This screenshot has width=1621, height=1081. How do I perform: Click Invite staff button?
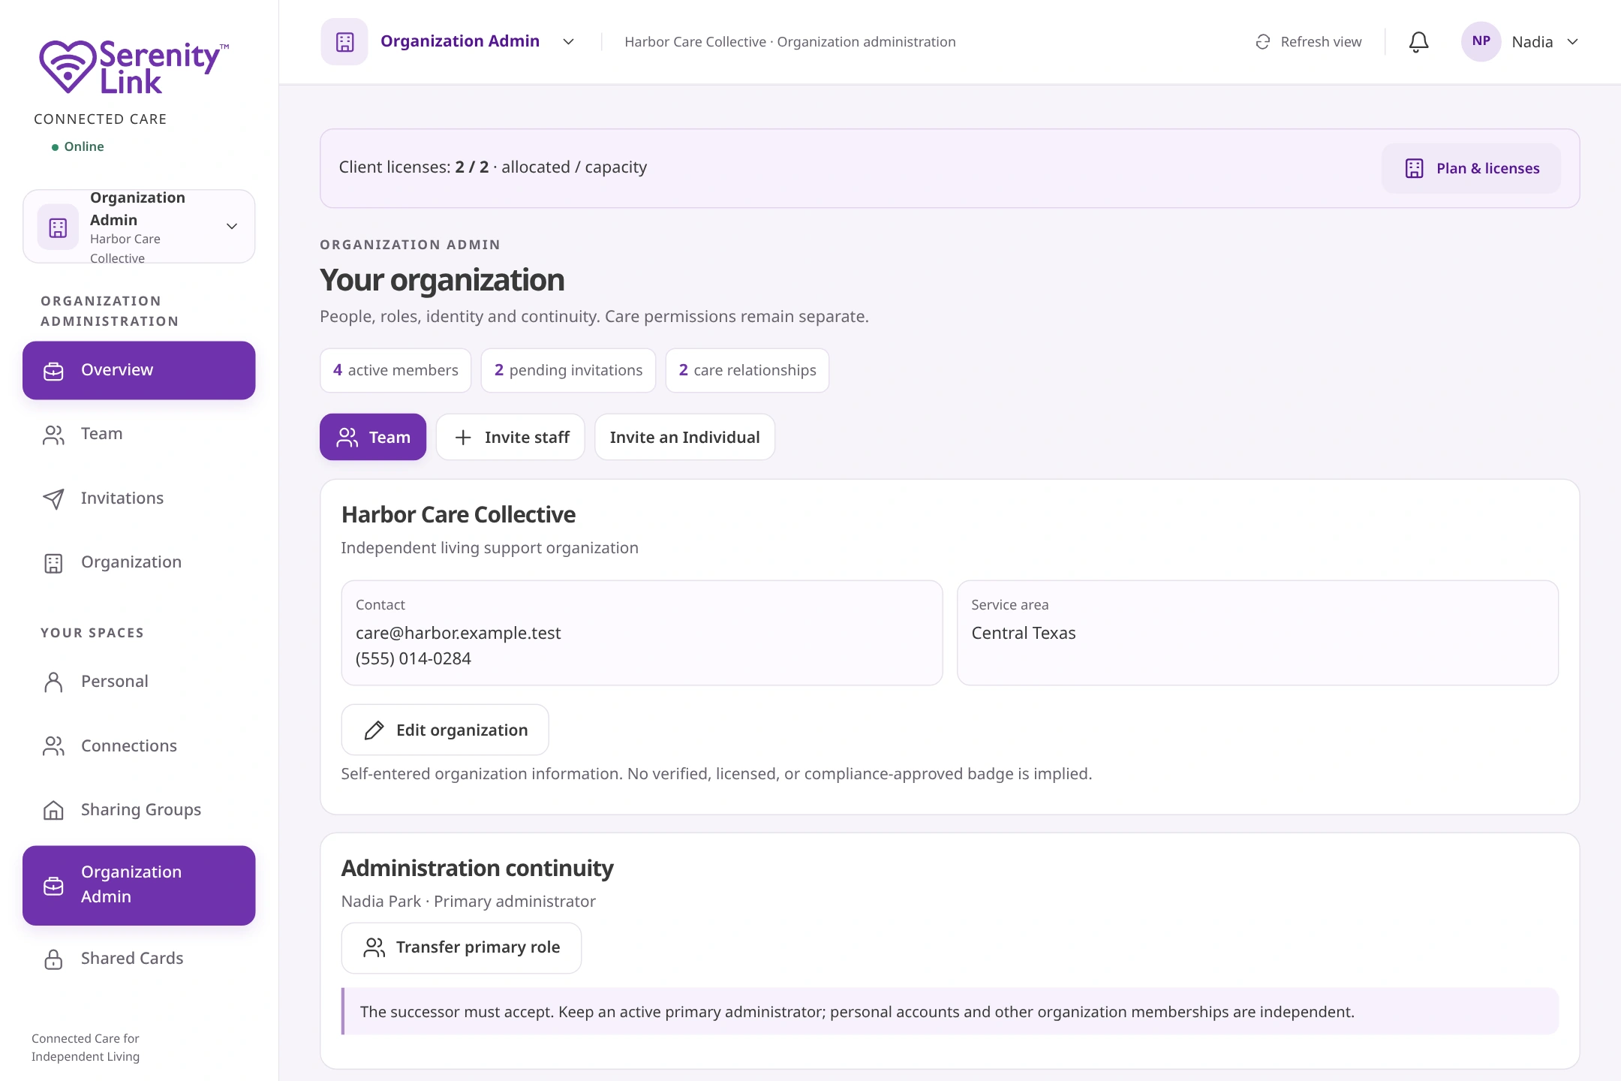(x=510, y=438)
